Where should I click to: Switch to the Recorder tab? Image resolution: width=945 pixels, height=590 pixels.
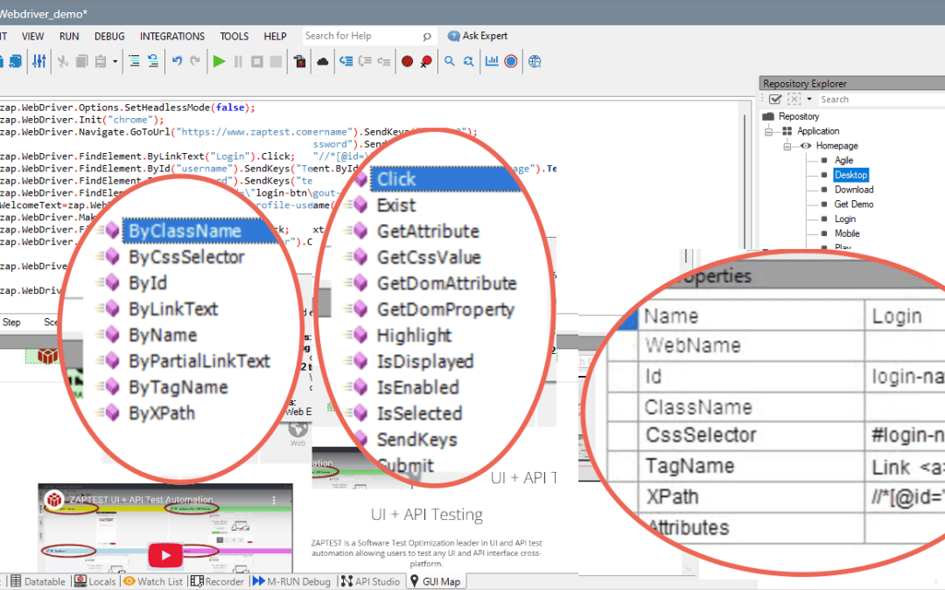(x=217, y=581)
